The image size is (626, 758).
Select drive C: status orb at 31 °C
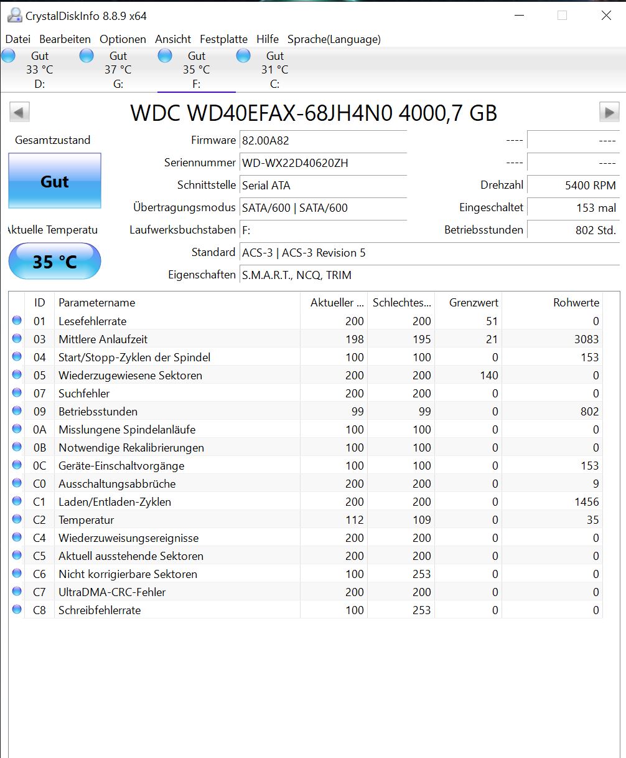[243, 56]
